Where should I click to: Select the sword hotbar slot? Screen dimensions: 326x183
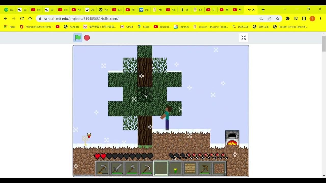click(117, 169)
